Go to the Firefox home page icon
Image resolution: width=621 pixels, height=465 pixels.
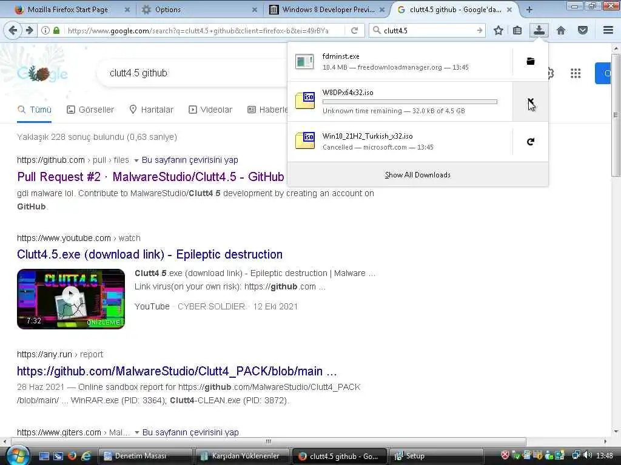point(561,30)
